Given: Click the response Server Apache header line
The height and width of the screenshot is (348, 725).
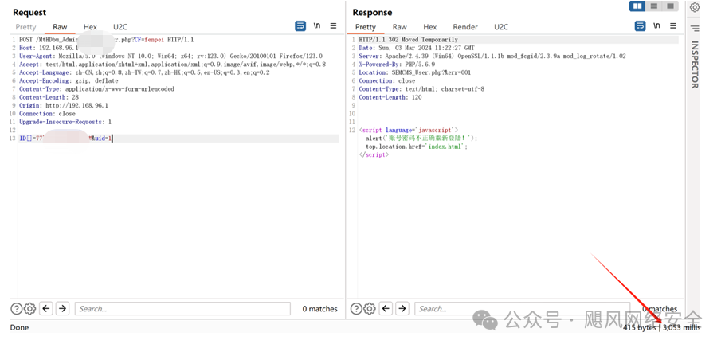Looking at the screenshot, I should (x=492, y=56).
